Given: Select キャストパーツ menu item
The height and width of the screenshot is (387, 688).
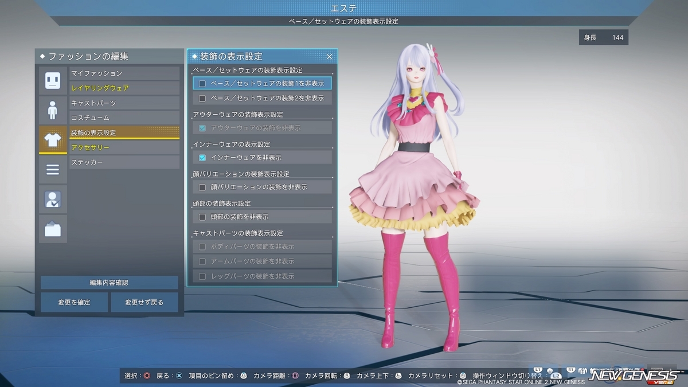Looking at the screenshot, I should [124, 103].
